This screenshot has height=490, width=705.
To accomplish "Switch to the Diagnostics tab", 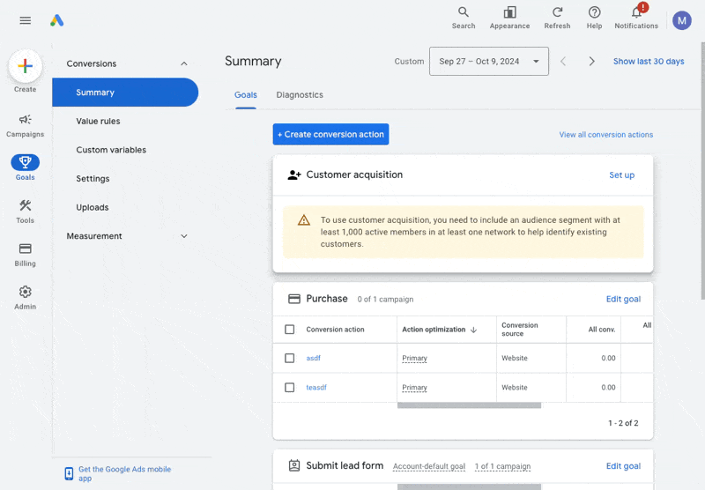I will pyautogui.click(x=300, y=95).
